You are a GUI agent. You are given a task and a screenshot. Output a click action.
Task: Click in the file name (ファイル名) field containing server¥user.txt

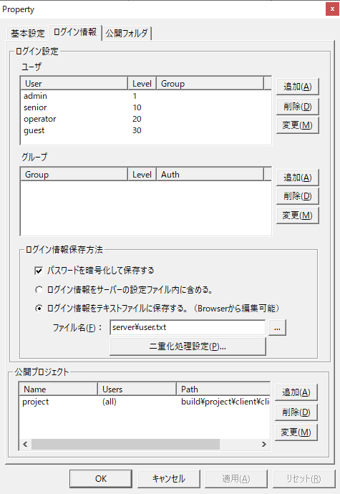click(188, 327)
